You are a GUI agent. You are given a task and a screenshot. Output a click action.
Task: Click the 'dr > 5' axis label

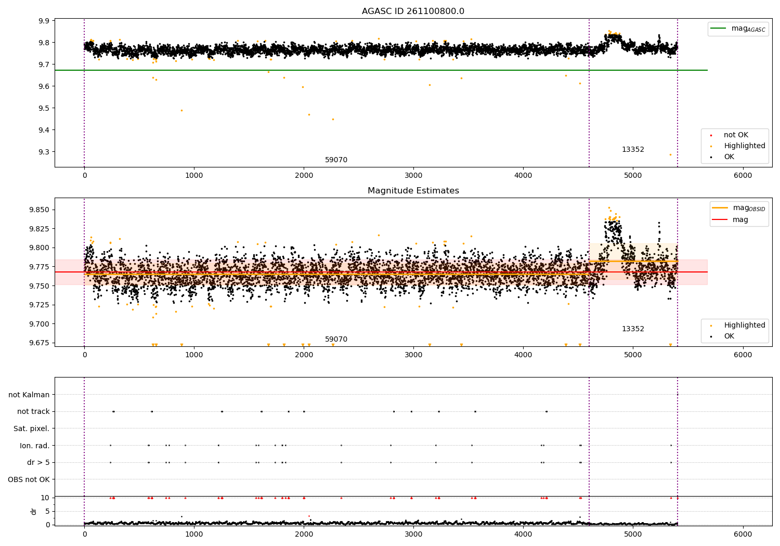(x=38, y=463)
